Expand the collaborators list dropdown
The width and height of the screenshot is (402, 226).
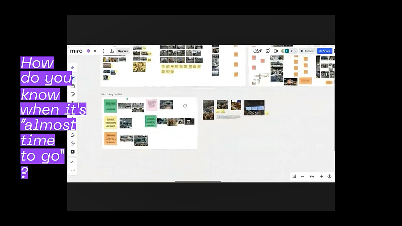tap(295, 51)
